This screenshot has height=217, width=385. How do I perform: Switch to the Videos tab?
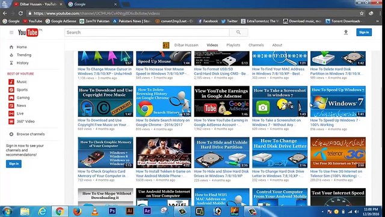tap(212, 45)
